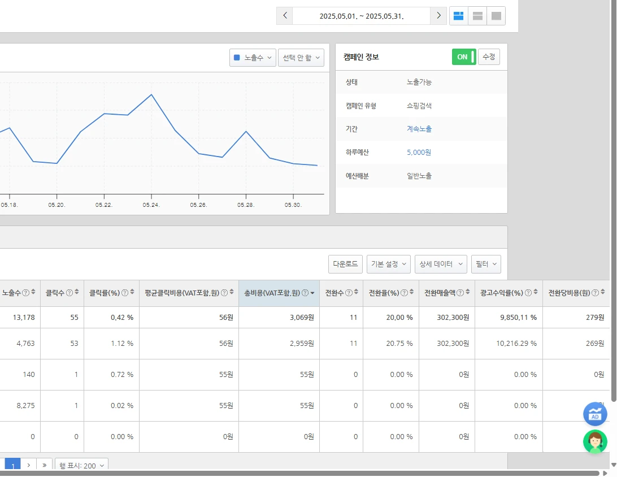This screenshot has width=617, height=477.
Task: Expand the 상세 데이터 dropdown
Action: [x=441, y=264]
